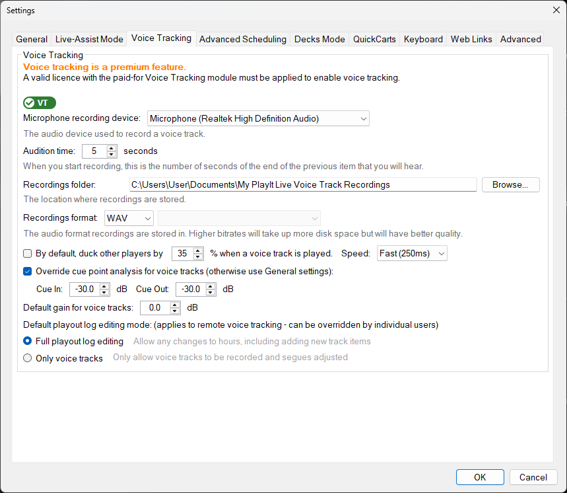Raise Cue In dB value
The image size is (567, 493).
click(x=104, y=286)
